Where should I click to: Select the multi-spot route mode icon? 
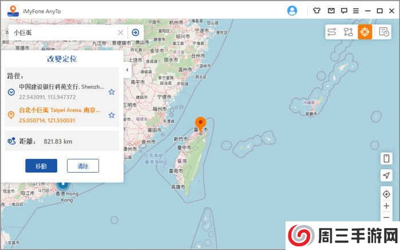(x=348, y=32)
